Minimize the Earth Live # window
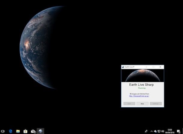The image size is (183, 134). [146, 67]
